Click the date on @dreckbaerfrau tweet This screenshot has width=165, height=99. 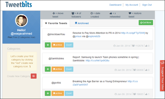123,46
